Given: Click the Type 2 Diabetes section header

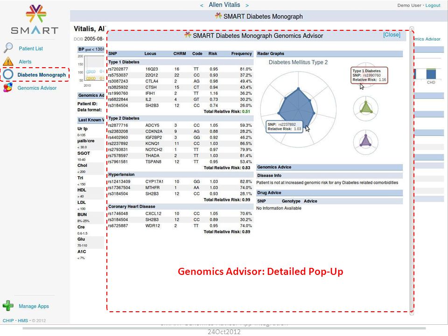Looking at the screenshot, I should click(x=180, y=118).
